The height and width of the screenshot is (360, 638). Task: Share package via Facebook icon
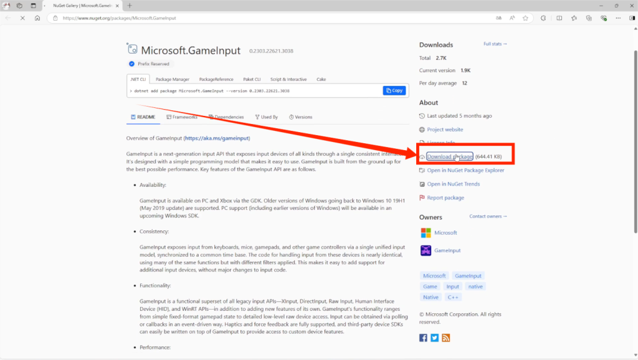pos(423,338)
